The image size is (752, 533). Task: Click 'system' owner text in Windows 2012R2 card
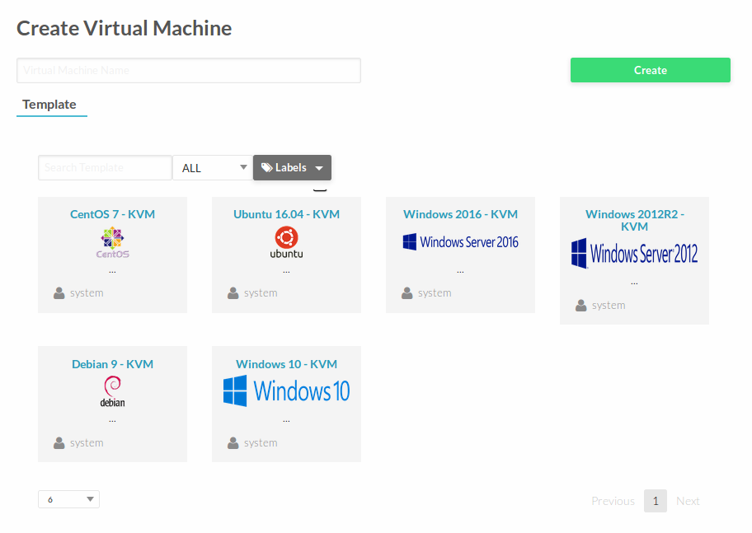pos(609,306)
